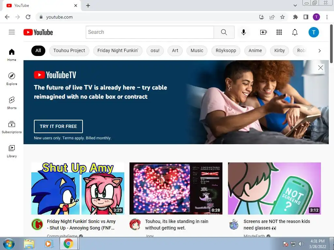The width and height of the screenshot is (334, 250).
Task: Expand the tab search chevron
Action: [295, 6]
